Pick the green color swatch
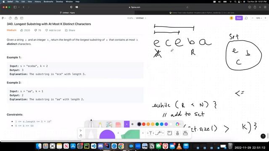This screenshot has height=151, width=269. (157, 124)
